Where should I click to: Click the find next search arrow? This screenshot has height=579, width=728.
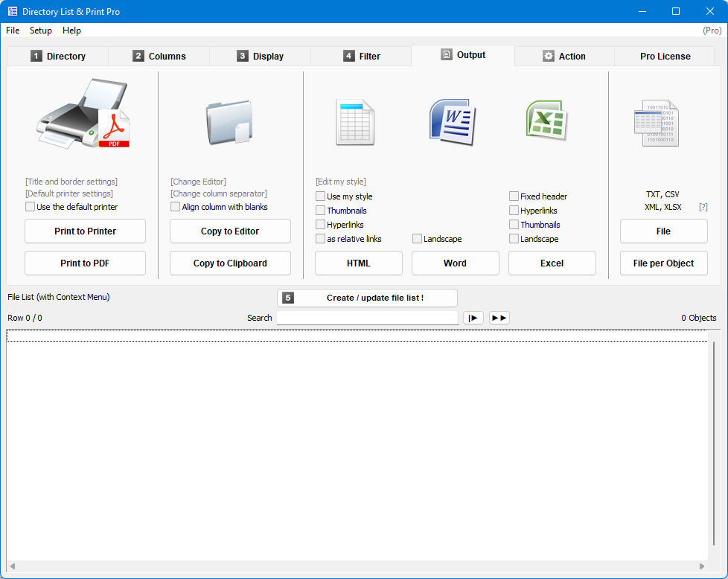pos(473,318)
